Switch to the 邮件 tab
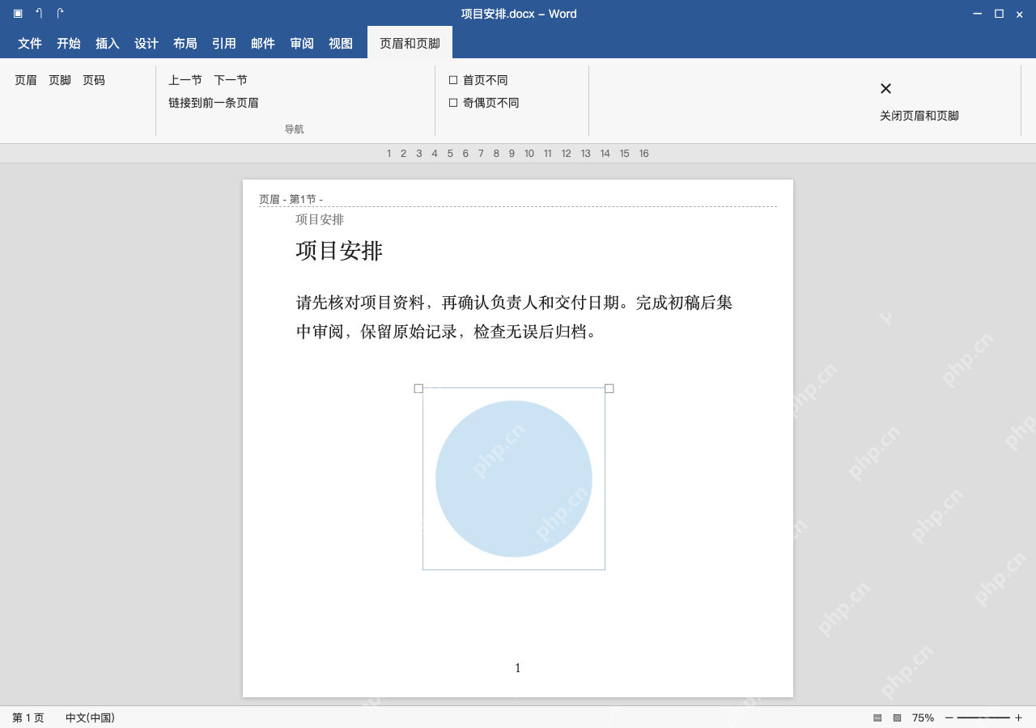The height and width of the screenshot is (728, 1036). pyautogui.click(x=263, y=43)
